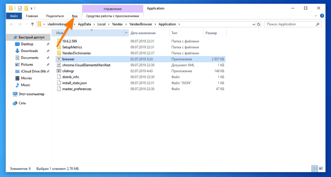Select the SetupMetrics folder
This screenshot has width=331, height=177.
[141, 47]
